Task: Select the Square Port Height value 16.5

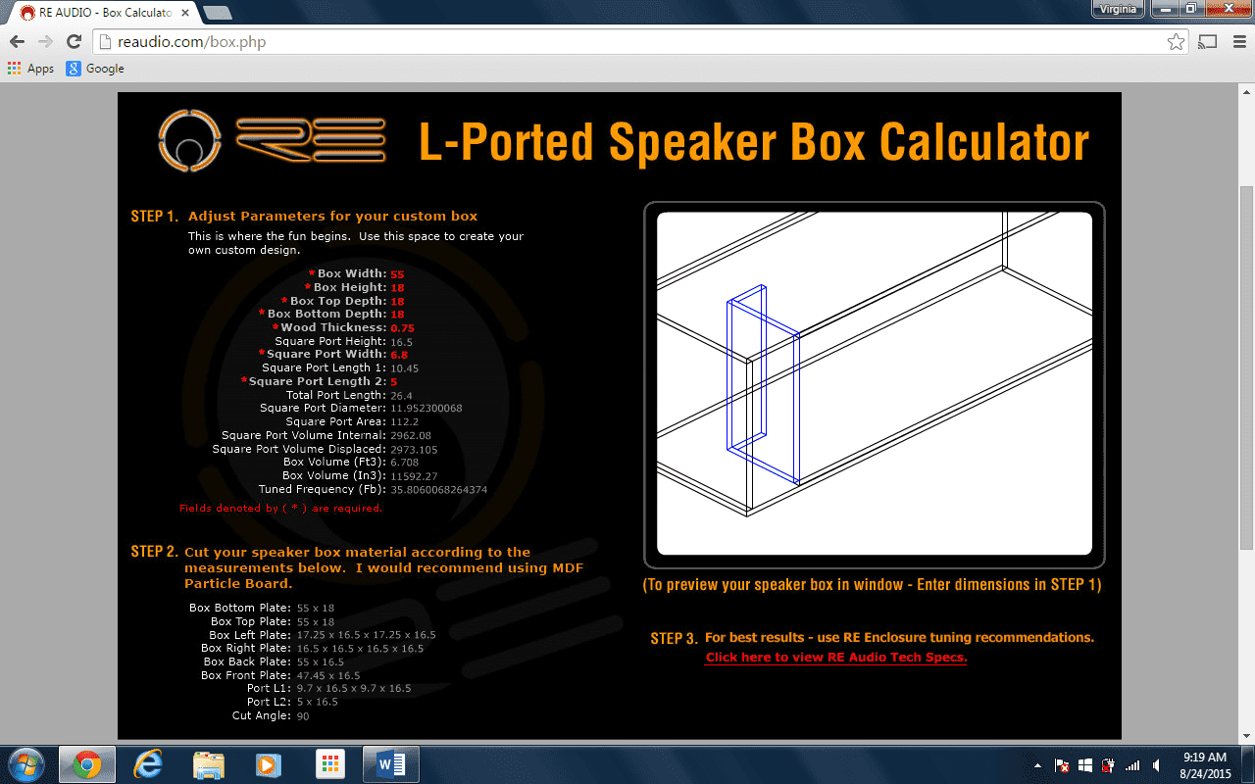Action: 402,342
